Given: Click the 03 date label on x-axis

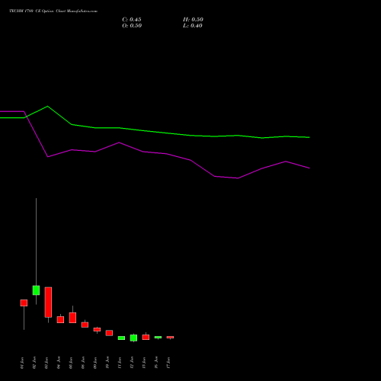Looking at the screenshot, I should [46, 363].
